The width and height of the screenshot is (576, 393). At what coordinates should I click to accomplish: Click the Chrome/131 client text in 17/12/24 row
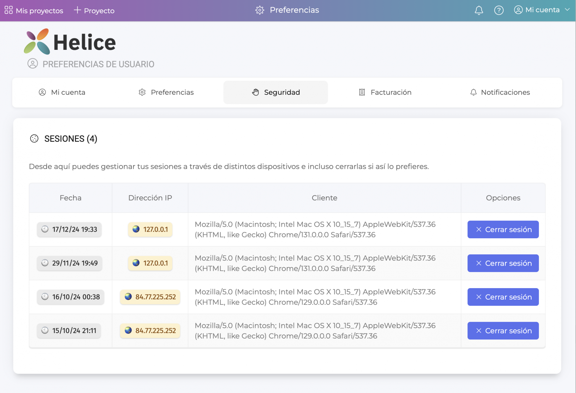(315, 229)
